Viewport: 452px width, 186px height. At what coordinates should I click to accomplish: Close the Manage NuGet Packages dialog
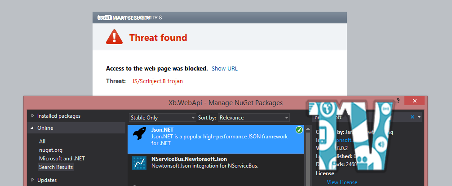point(414,101)
